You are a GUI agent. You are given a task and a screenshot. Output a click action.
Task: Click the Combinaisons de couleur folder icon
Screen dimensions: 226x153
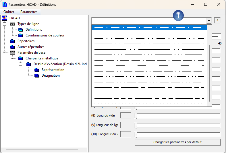pos(20,35)
